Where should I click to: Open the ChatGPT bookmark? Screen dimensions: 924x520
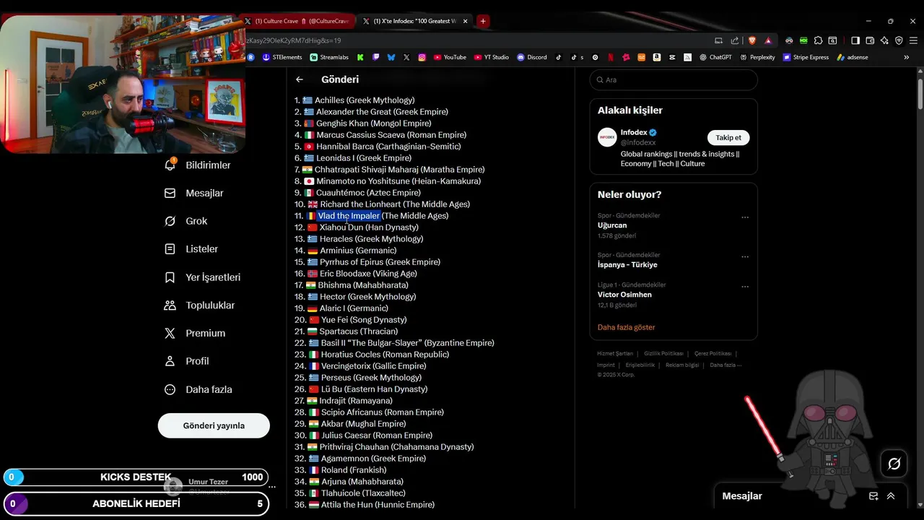pos(715,57)
